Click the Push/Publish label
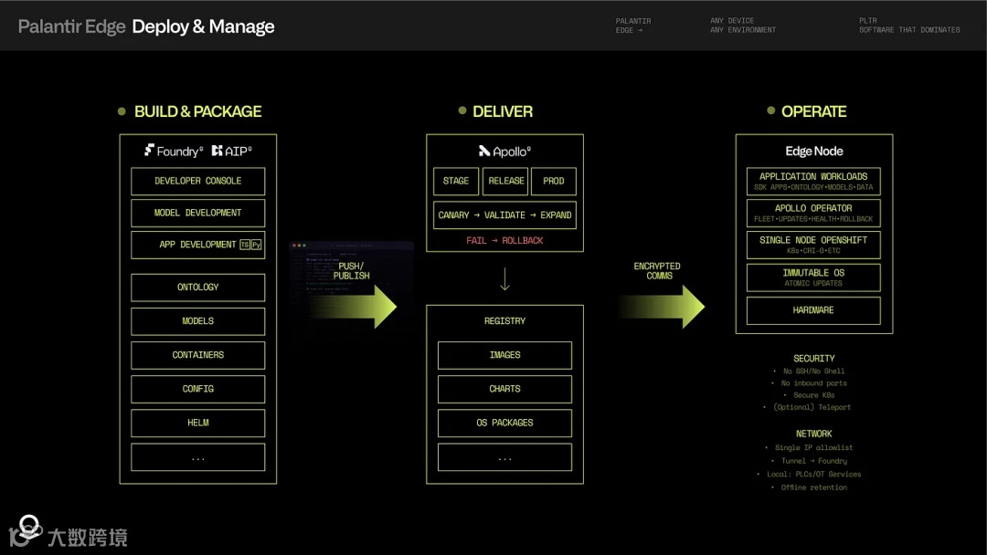This screenshot has height=555, width=987. tap(351, 271)
